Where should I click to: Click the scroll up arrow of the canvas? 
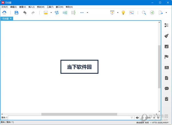[x=159, y=22]
